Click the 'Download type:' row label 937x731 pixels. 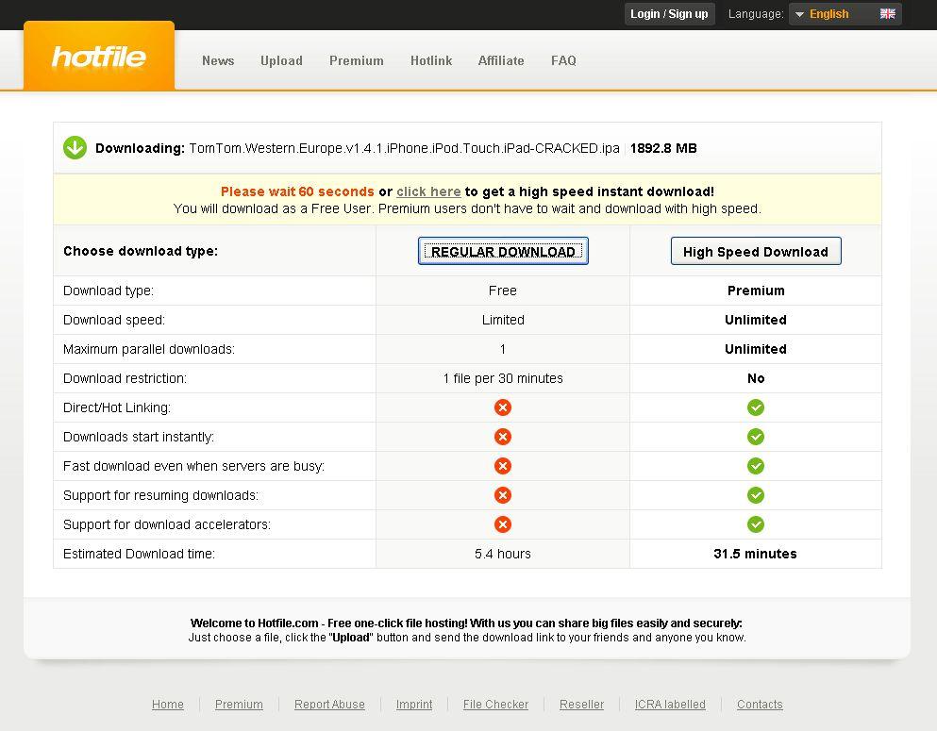(x=109, y=291)
